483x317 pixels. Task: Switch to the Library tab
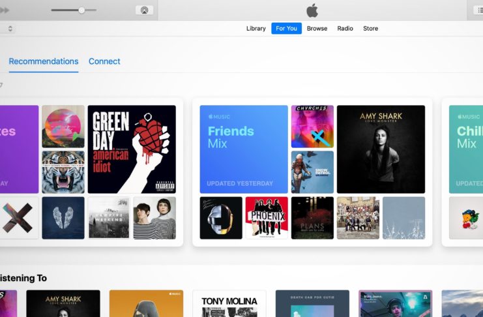click(256, 28)
